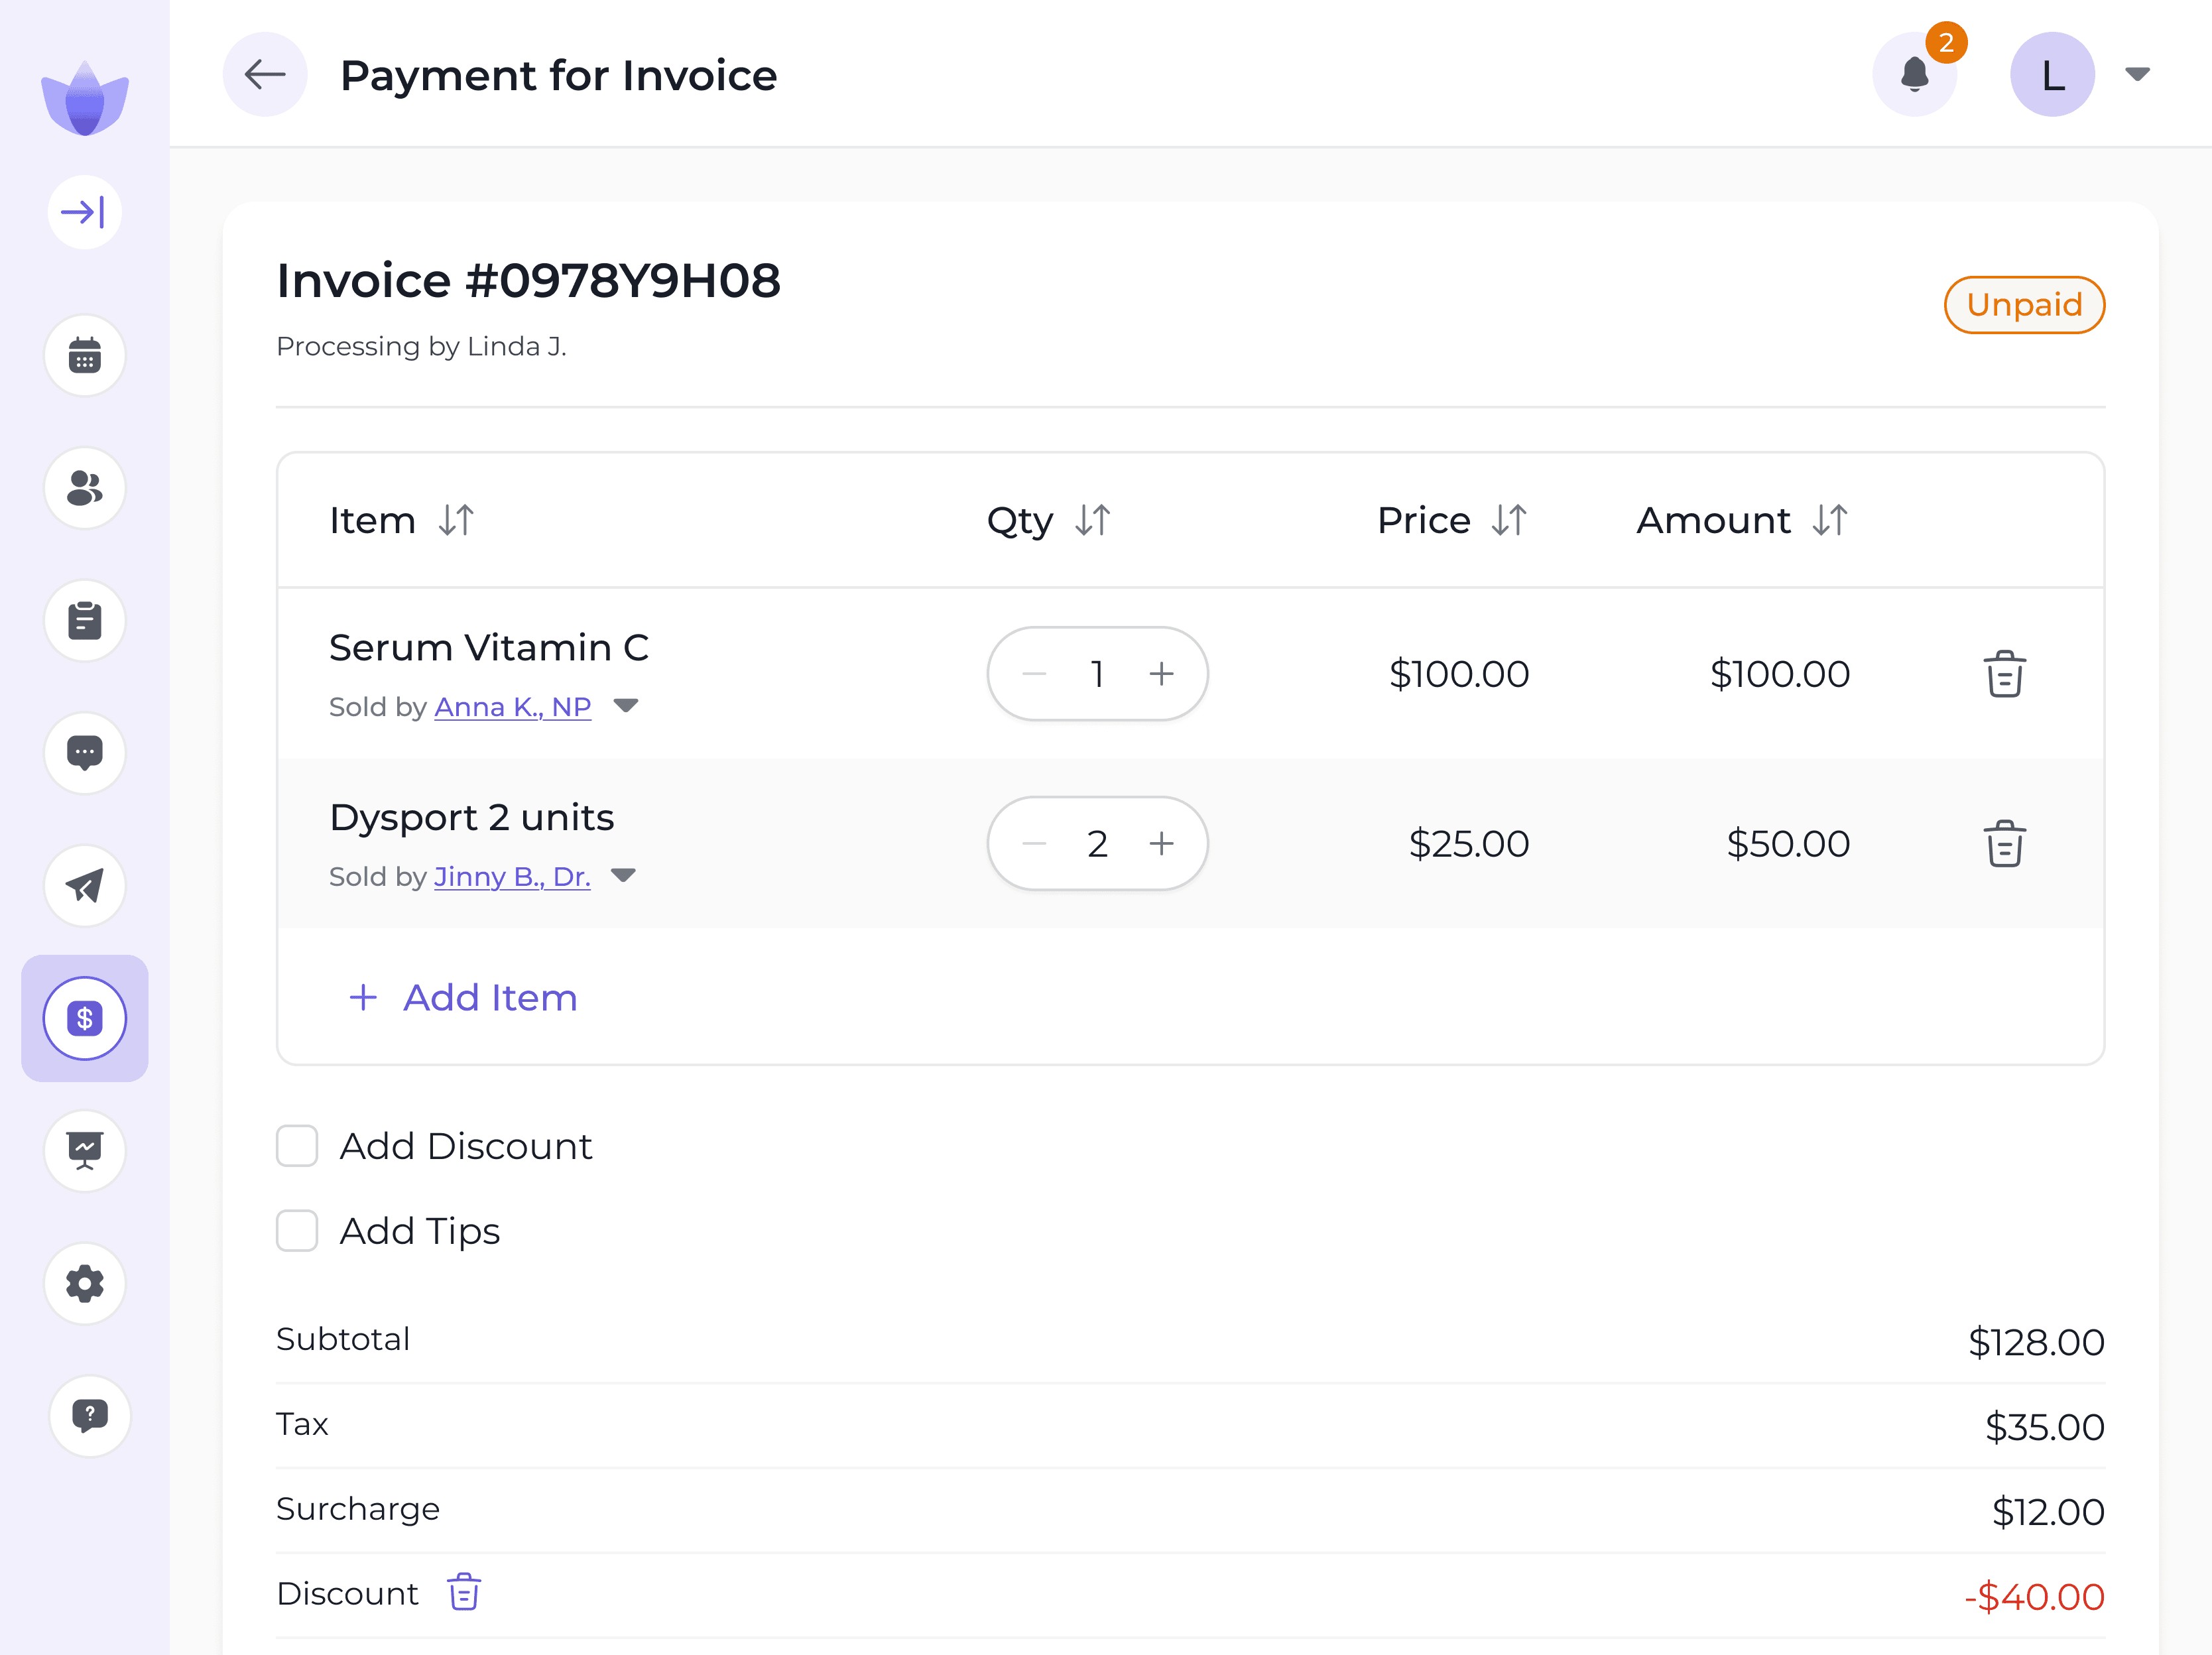
Task: Delete the Serum Vitamin C line item
Action: click(2006, 674)
